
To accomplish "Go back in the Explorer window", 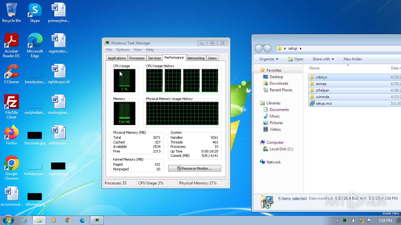I will point(258,48).
